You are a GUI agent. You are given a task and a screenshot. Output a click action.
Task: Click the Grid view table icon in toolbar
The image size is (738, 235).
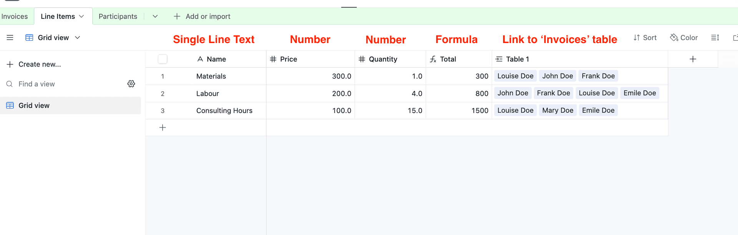pos(28,37)
